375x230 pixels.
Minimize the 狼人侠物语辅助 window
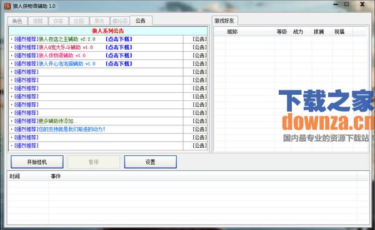coord(336,4)
